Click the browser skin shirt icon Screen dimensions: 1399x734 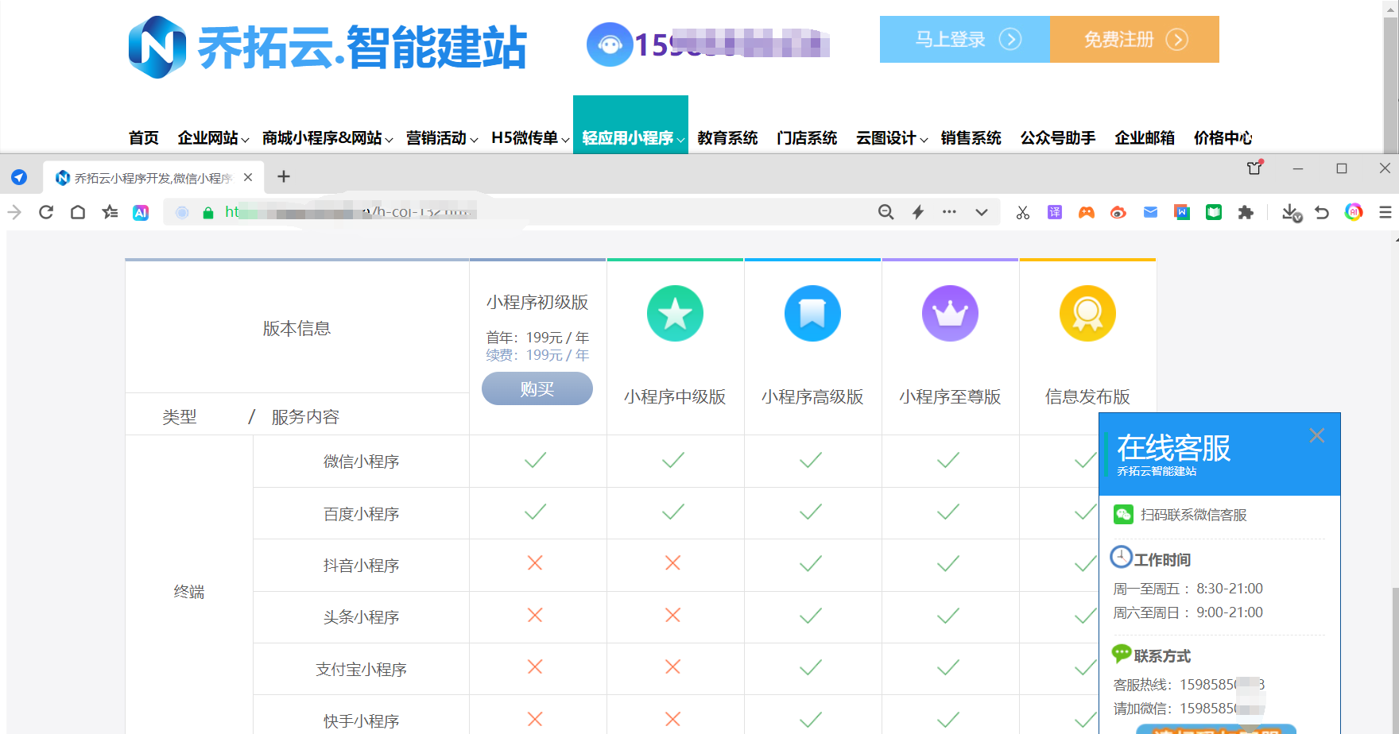[1255, 168]
